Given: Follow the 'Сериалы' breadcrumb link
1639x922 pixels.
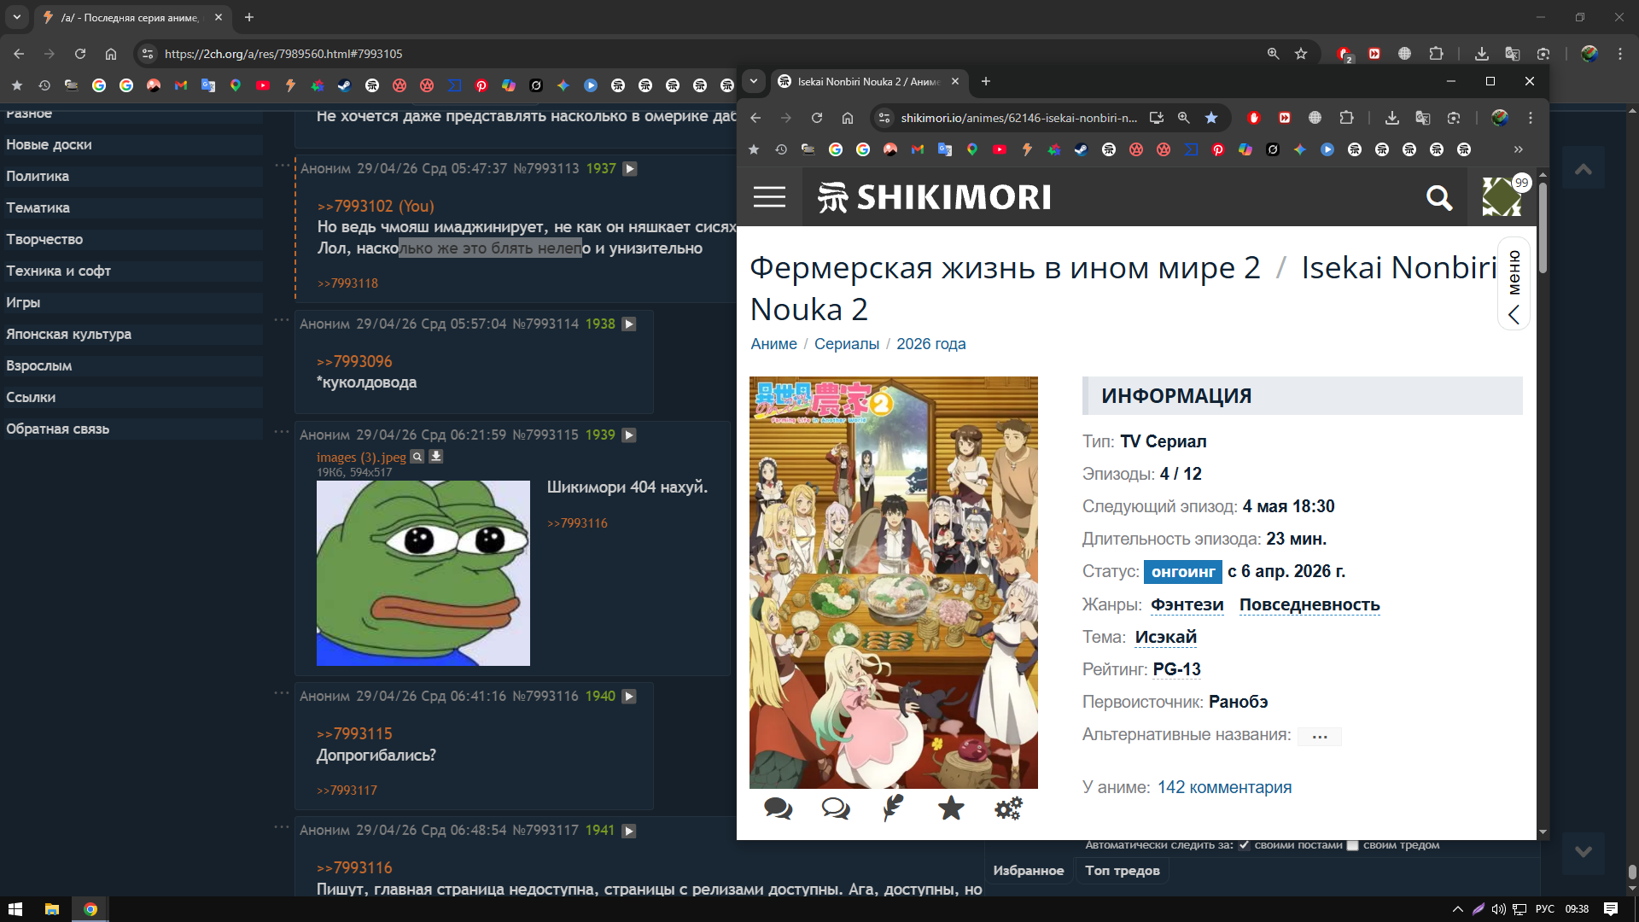Looking at the screenshot, I should point(847,344).
